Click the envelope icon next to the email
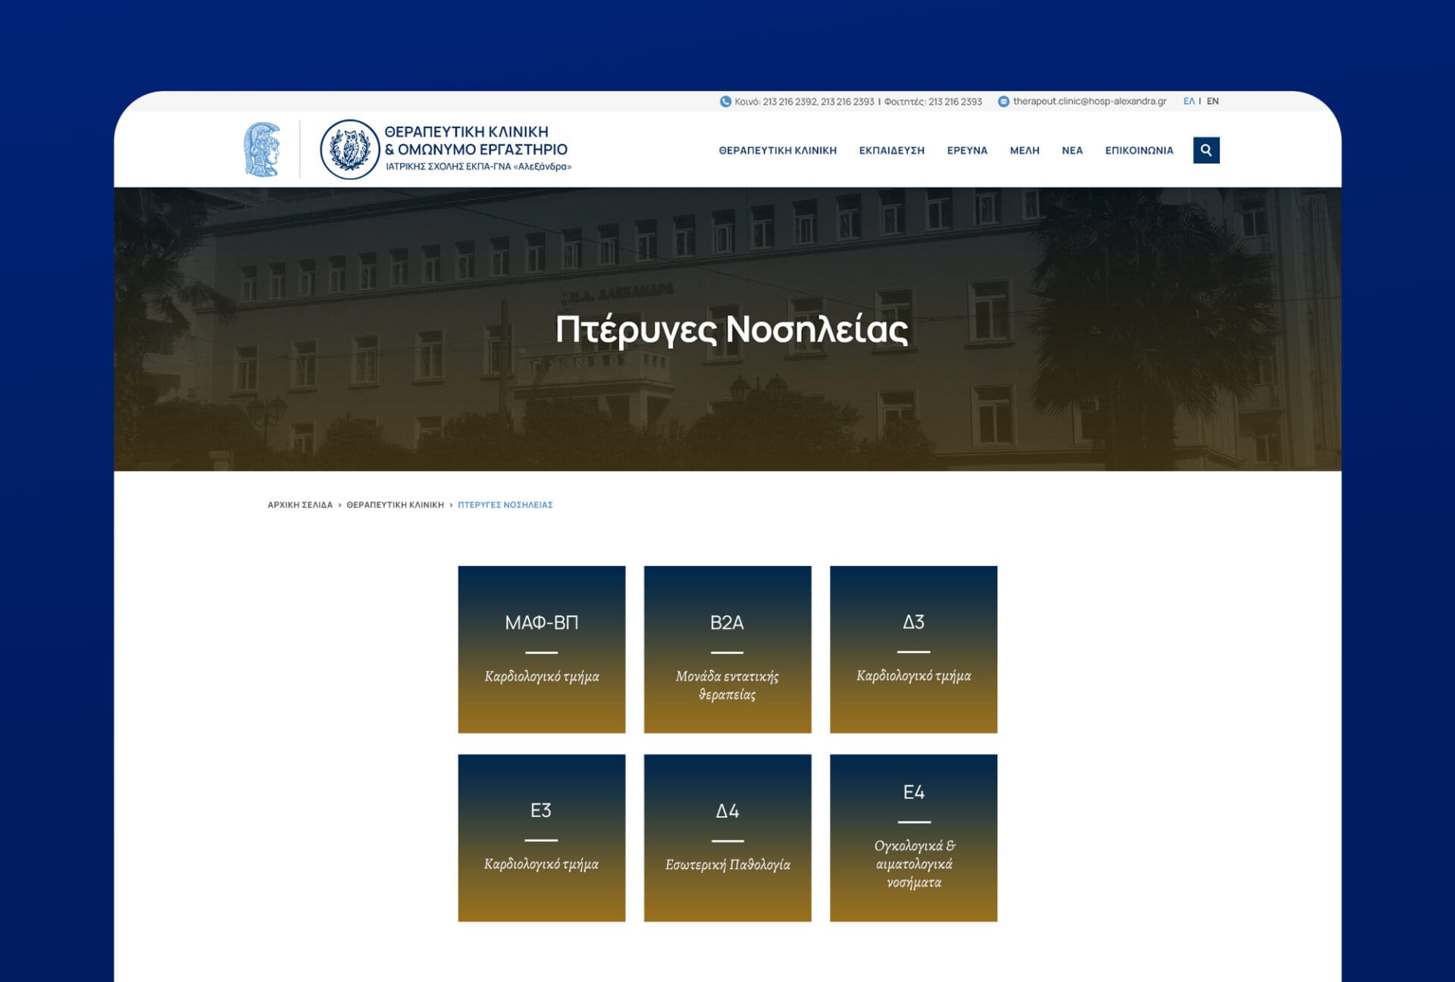Screen dimensions: 1455x982 (1003, 99)
